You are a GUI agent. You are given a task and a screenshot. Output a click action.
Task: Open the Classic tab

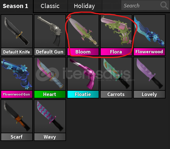click(x=50, y=6)
